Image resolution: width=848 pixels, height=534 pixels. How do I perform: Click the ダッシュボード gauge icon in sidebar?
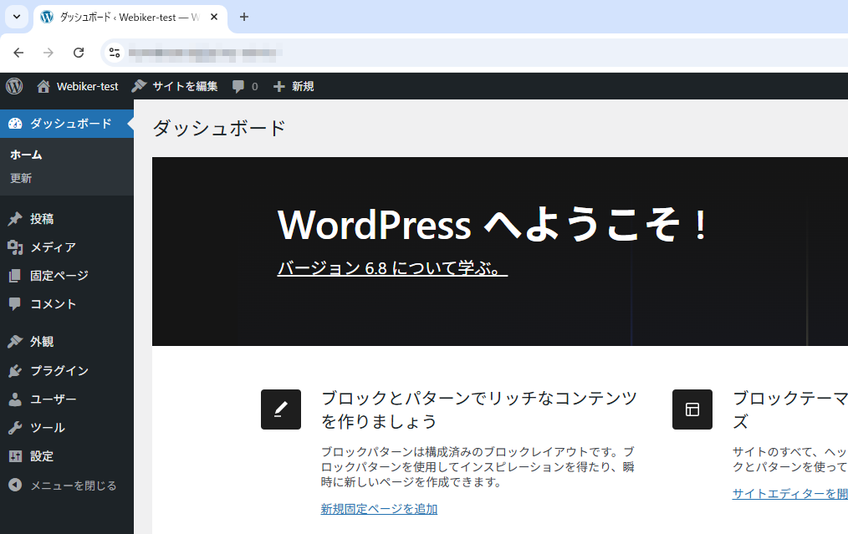tap(15, 124)
